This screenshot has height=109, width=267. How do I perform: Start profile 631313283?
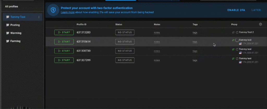pyautogui.click(x=64, y=32)
